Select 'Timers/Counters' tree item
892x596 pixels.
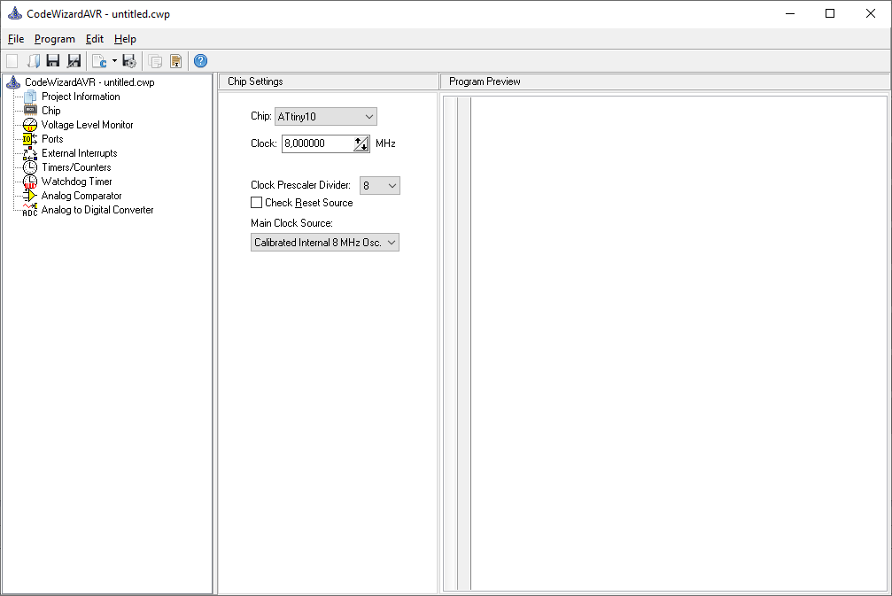click(x=76, y=167)
